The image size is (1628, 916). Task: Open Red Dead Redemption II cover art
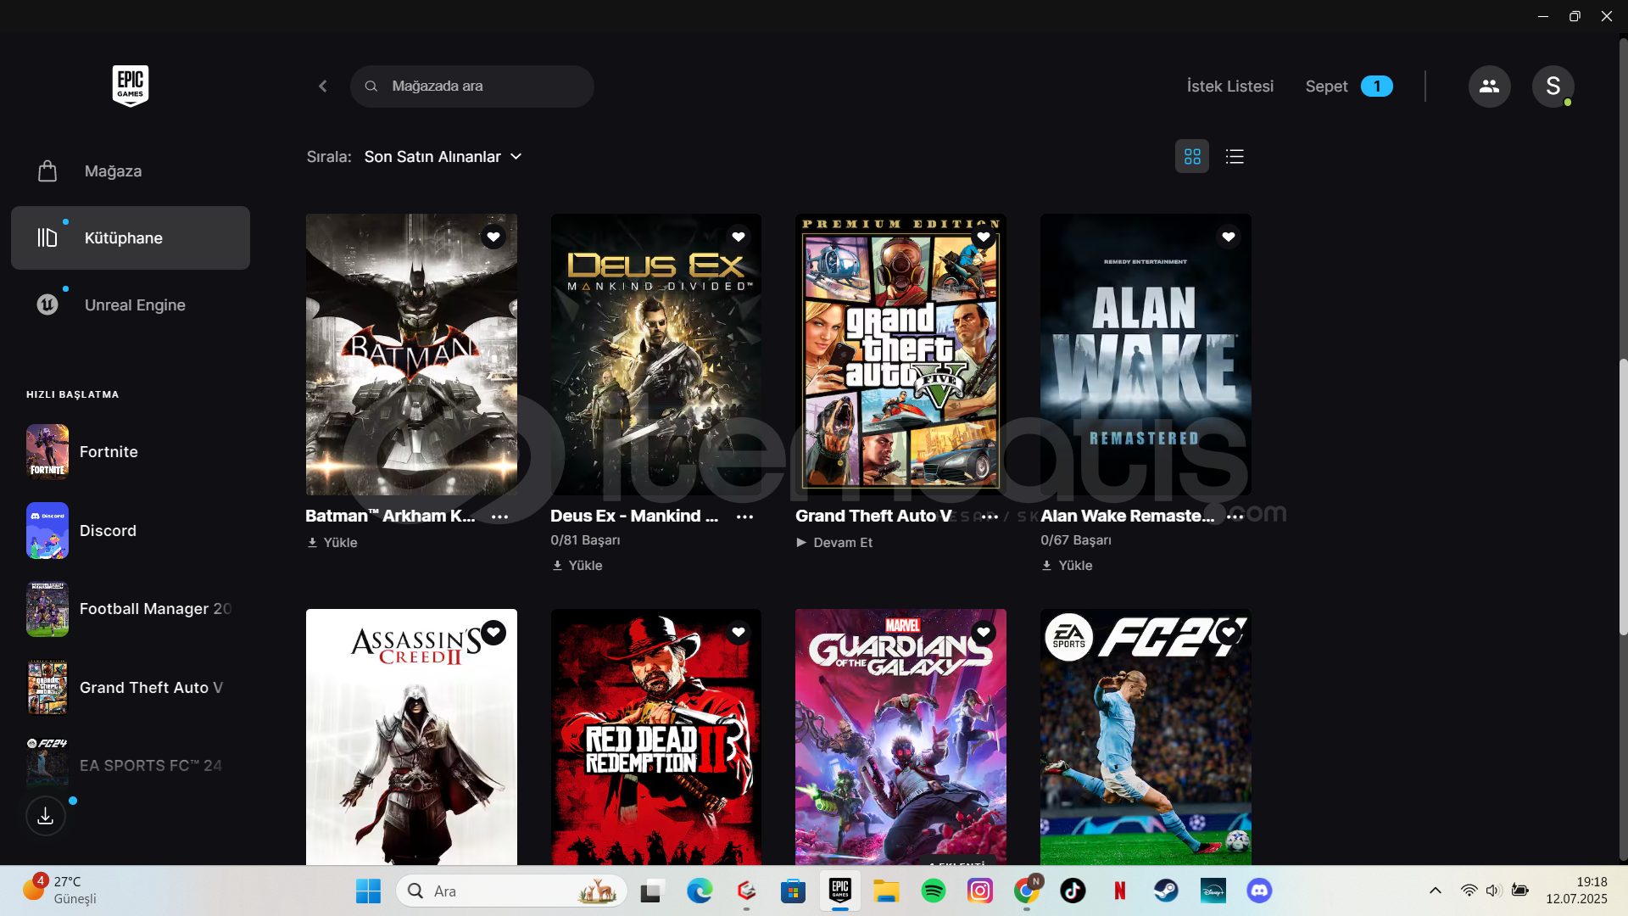point(656,737)
